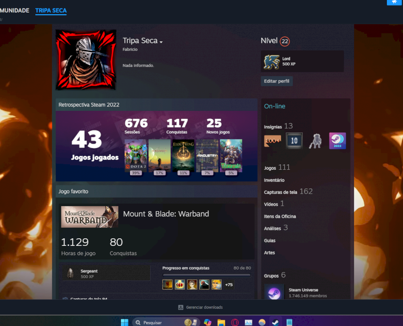Click Gerenciar downloads in the bottom bar

point(205,307)
